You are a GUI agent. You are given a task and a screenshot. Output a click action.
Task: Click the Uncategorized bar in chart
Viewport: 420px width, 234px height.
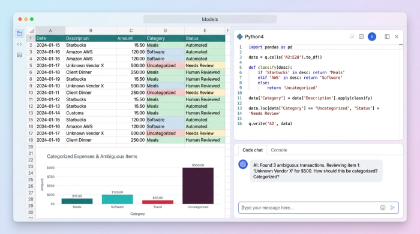[x=198, y=186]
